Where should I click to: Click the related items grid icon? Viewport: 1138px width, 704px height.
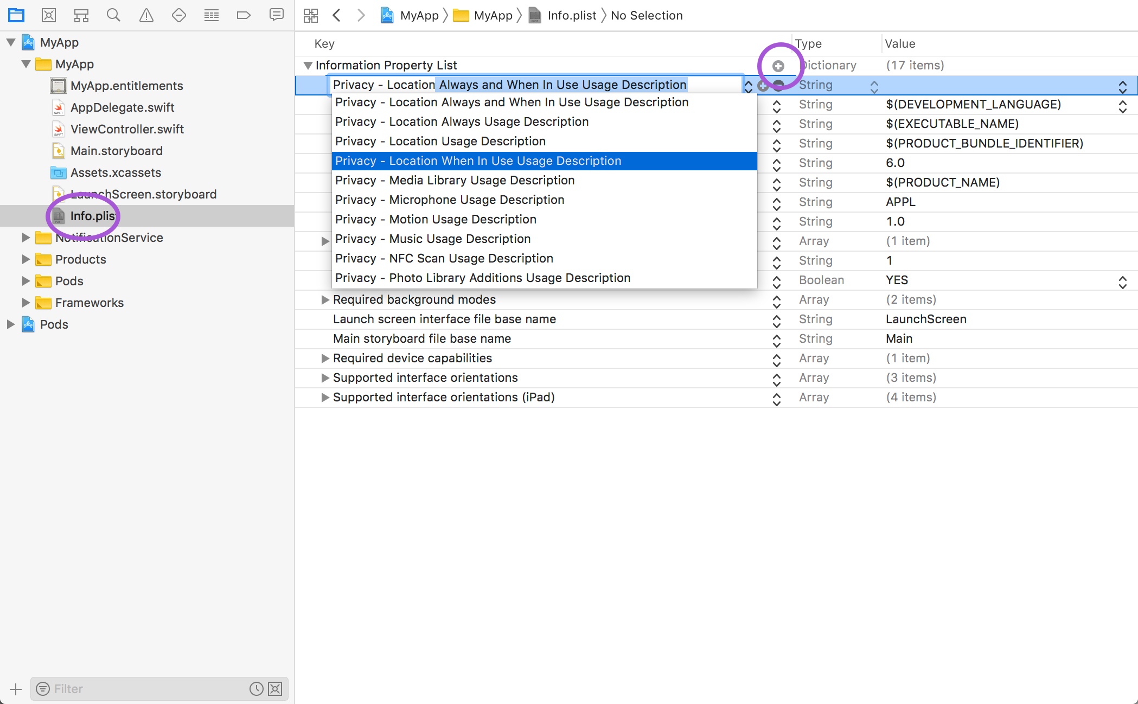point(311,15)
